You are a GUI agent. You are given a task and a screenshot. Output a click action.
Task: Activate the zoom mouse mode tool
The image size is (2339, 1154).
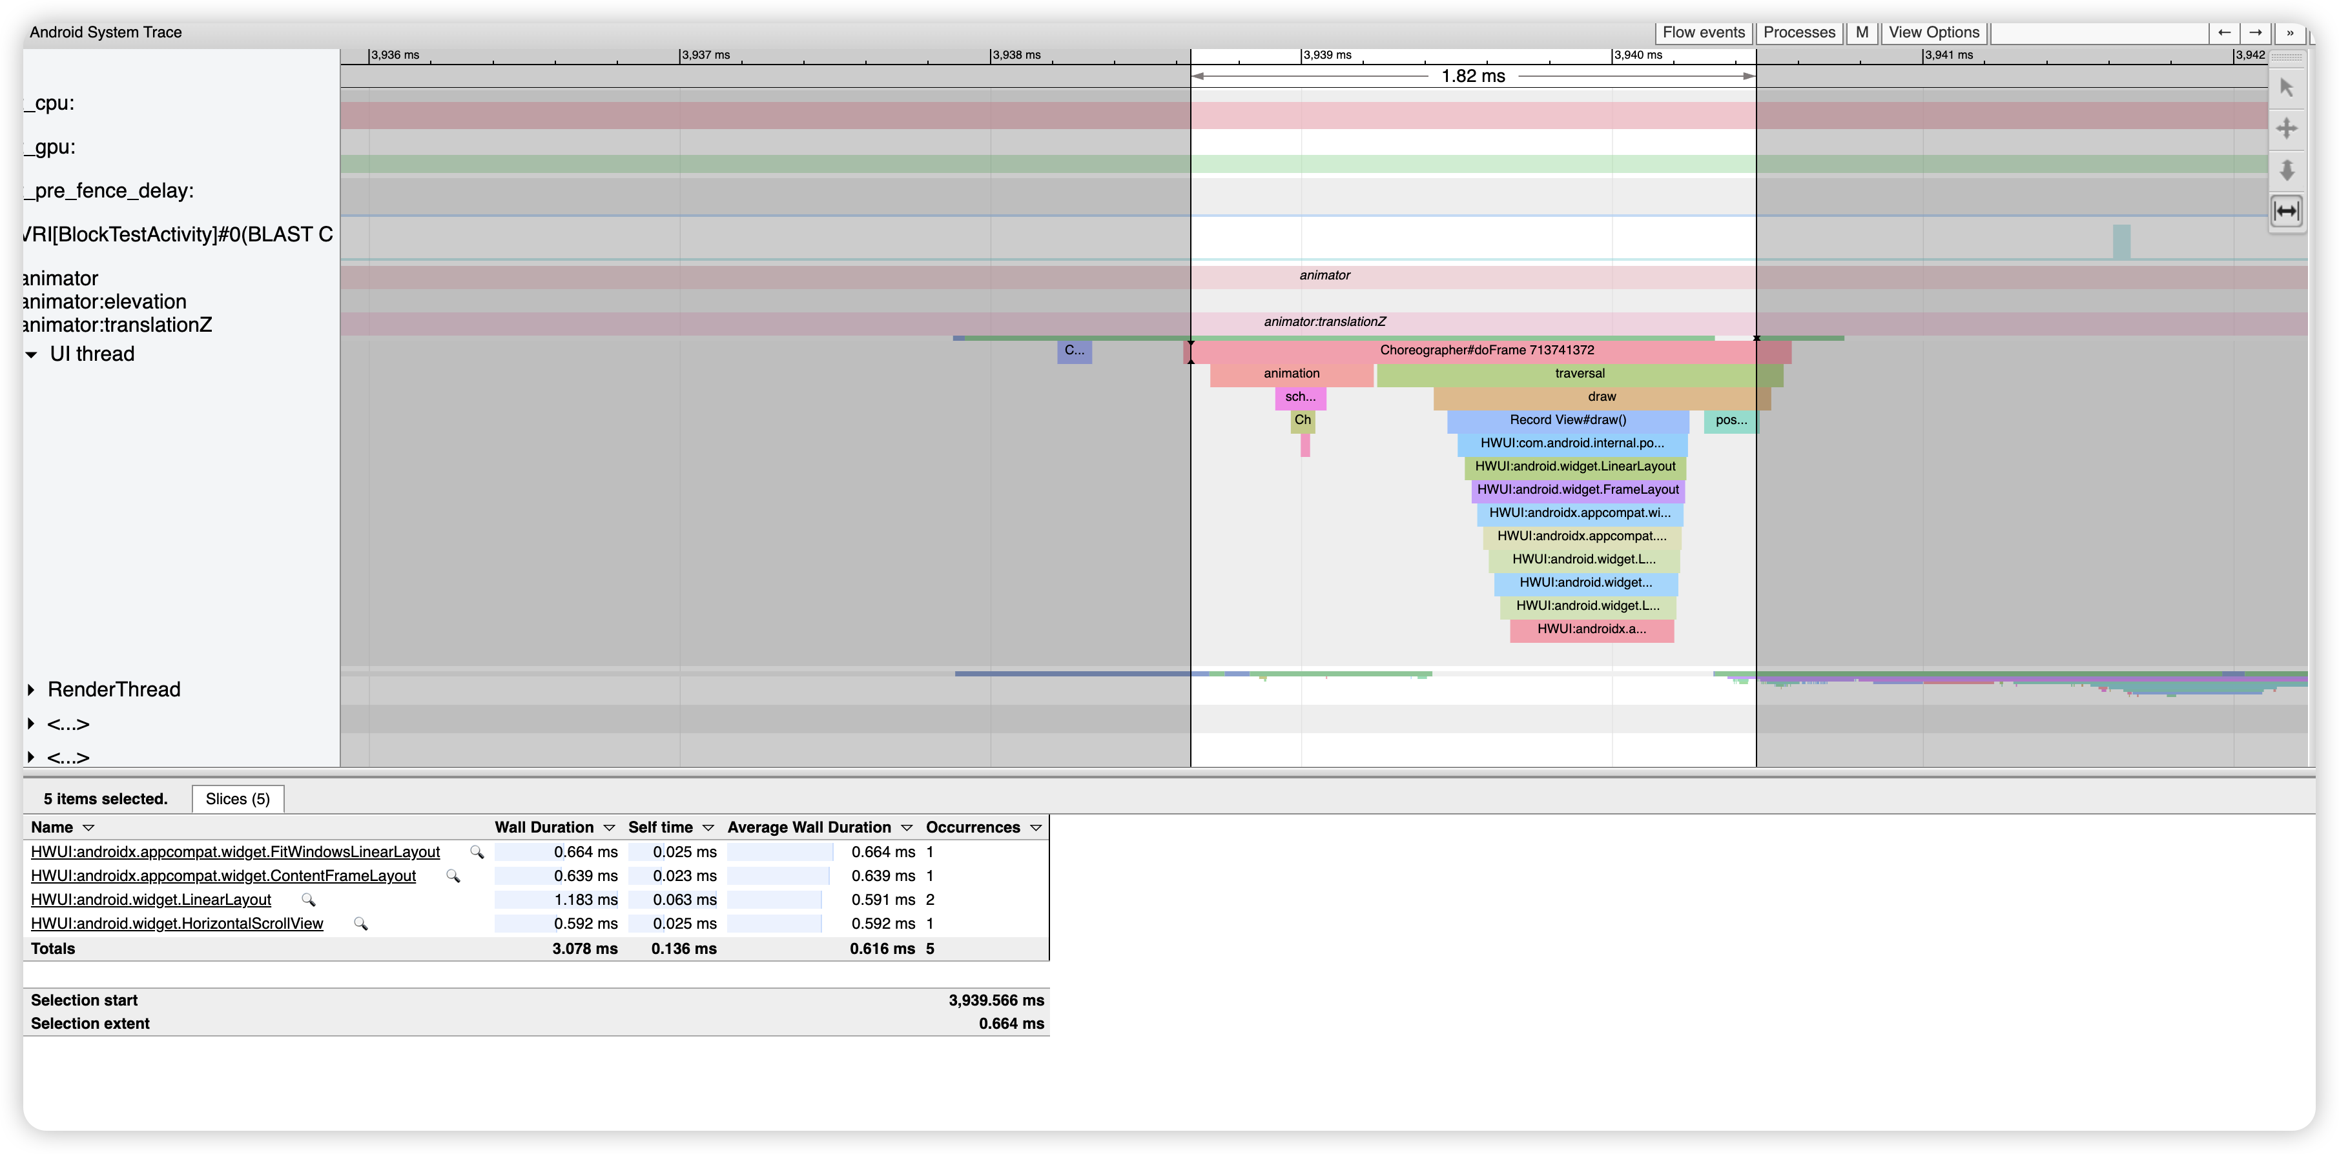2286,170
